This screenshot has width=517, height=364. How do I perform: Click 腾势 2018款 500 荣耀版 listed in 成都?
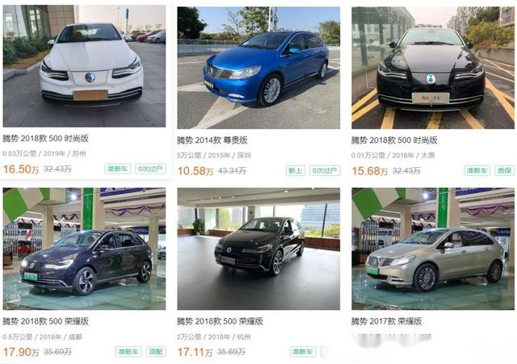(x=45, y=321)
